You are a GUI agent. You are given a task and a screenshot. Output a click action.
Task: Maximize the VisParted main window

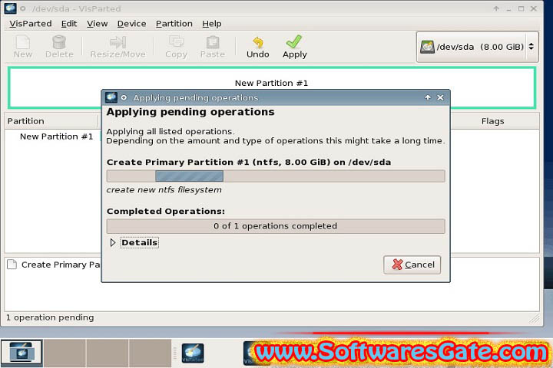pyautogui.click(x=521, y=8)
